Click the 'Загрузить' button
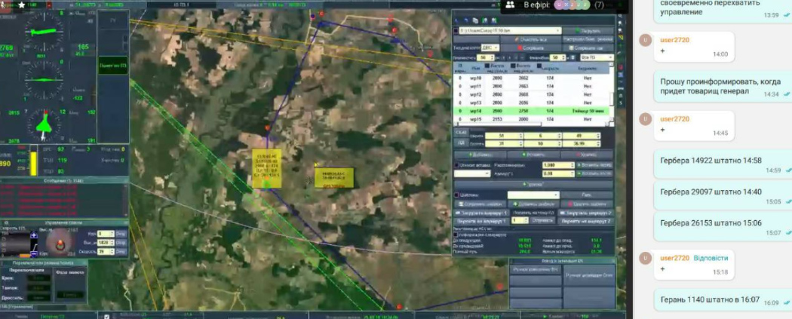 point(590,30)
